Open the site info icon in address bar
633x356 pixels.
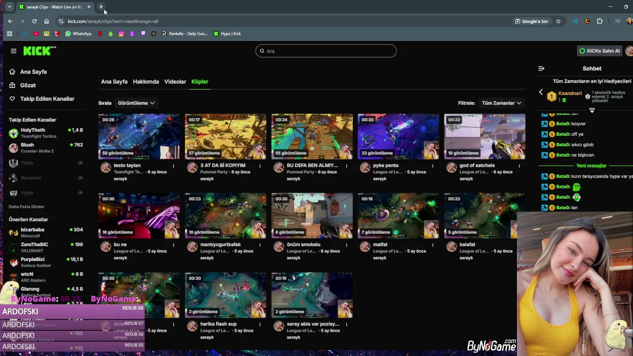[61, 21]
